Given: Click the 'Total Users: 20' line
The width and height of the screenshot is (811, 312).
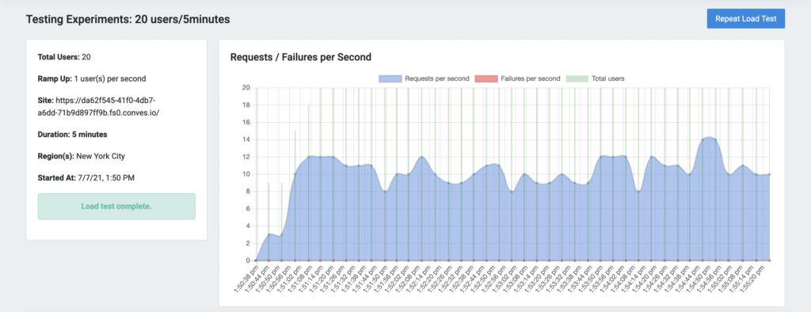Looking at the screenshot, I should (65, 57).
